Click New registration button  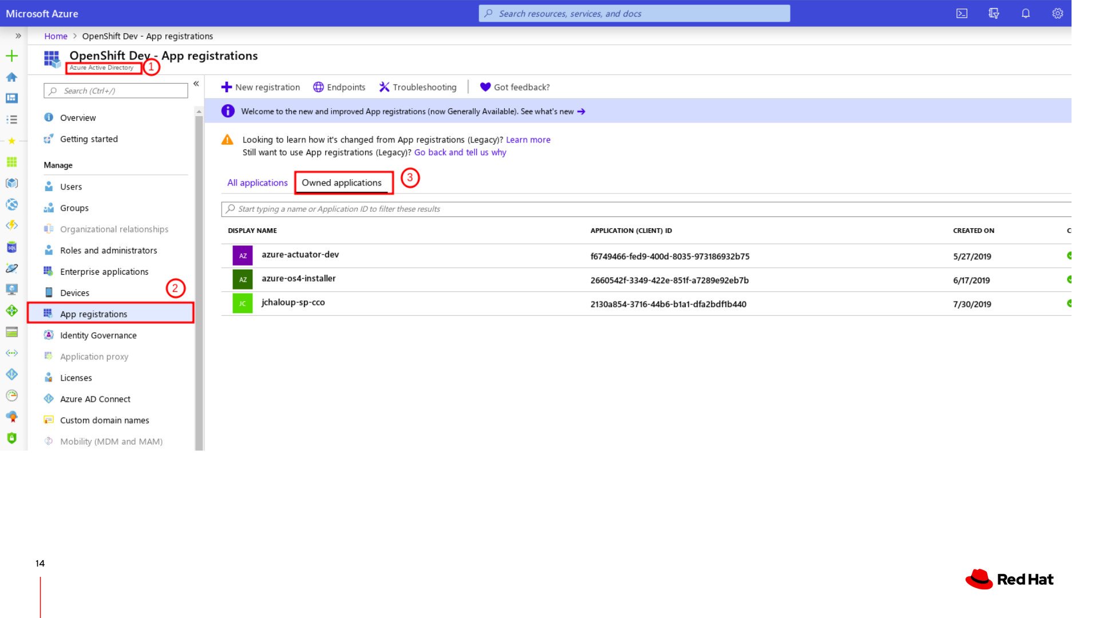click(260, 87)
